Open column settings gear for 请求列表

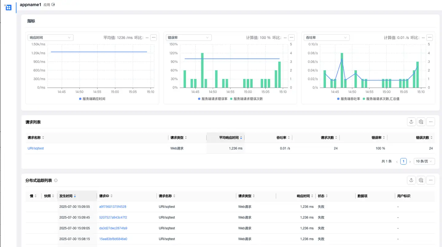[x=421, y=122]
